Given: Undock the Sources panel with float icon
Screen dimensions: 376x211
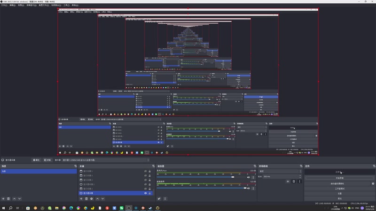Looking at the screenshot, I should pyautogui.click(x=154, y=166).
